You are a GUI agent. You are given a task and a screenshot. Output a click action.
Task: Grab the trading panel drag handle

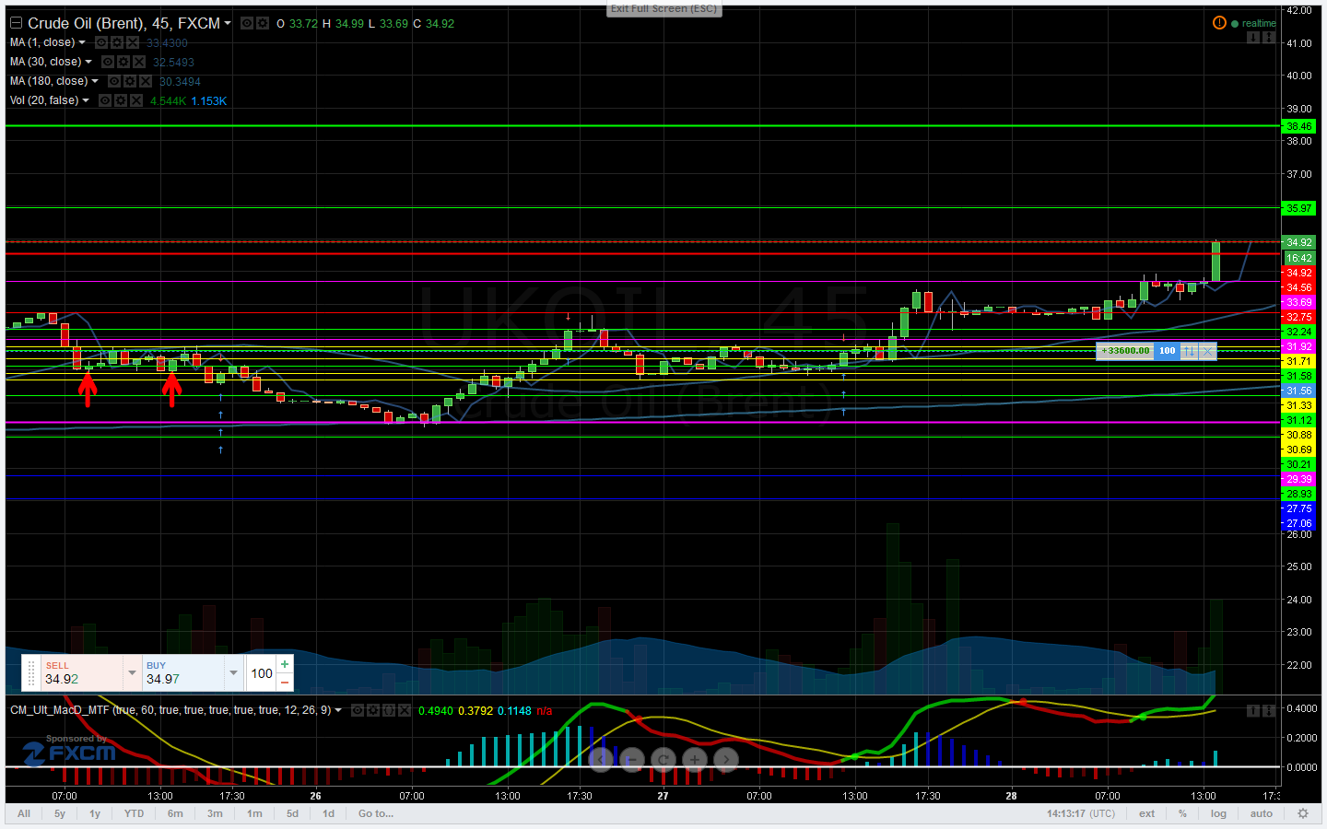click(x=30, y=673)
